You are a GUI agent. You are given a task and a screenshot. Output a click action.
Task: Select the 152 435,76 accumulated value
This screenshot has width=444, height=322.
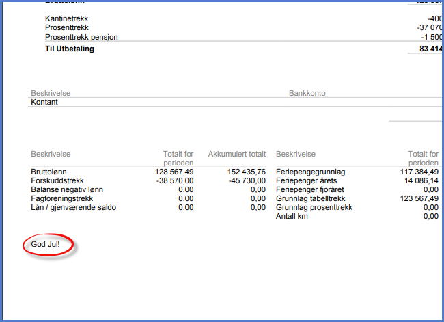[247, 172]
